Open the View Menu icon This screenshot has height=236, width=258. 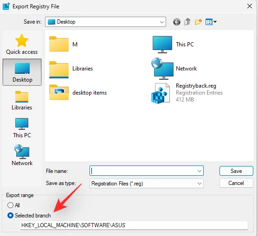(211, 22)
